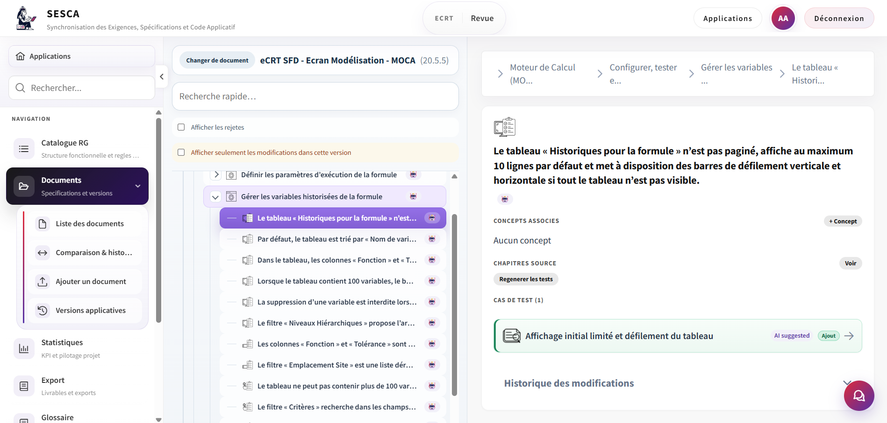Click chevron before Moteur de Calcul breadcrumb
The height and width of the screenshot is (423, 887).
coord(500,74)
